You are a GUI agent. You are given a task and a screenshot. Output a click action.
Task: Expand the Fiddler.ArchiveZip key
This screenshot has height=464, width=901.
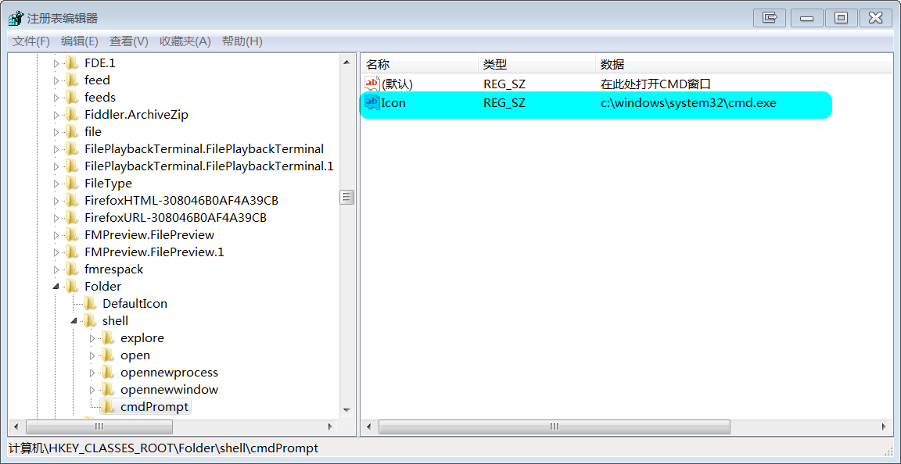[x=56, y=115]
